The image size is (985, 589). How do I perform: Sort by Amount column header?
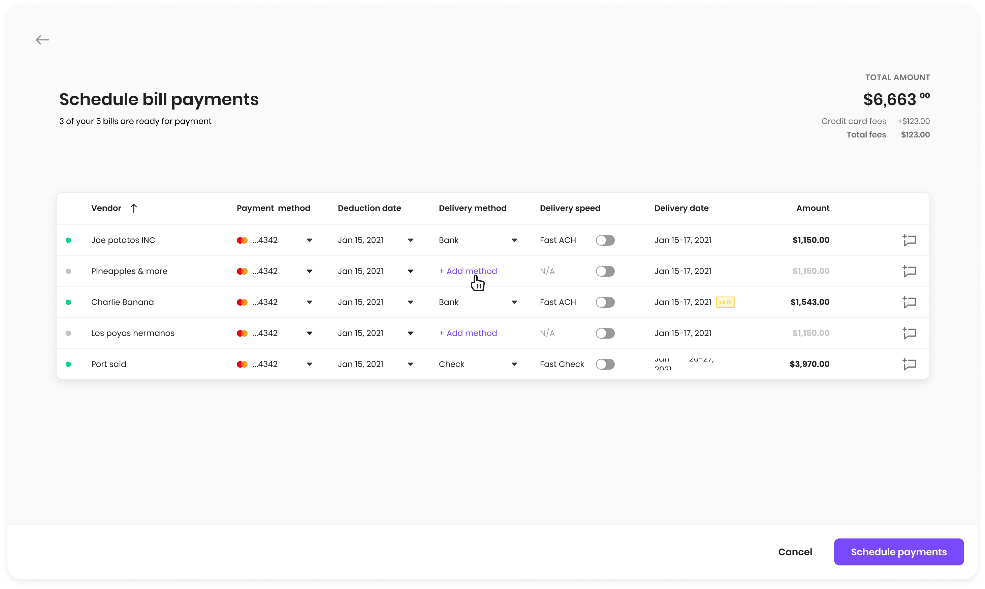point(813,208)
